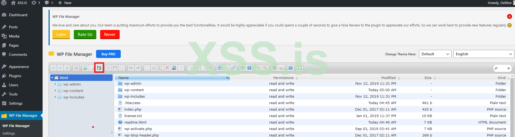The width and height of the screenshot is (515, 137).
Task: Create a new file from the toolbar
Action: (92, 68)
